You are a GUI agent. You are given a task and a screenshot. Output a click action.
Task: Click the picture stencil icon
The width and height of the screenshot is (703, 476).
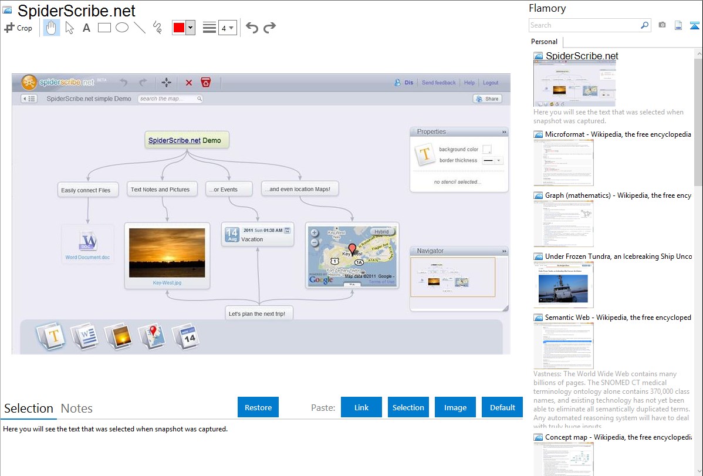[118, 336]
